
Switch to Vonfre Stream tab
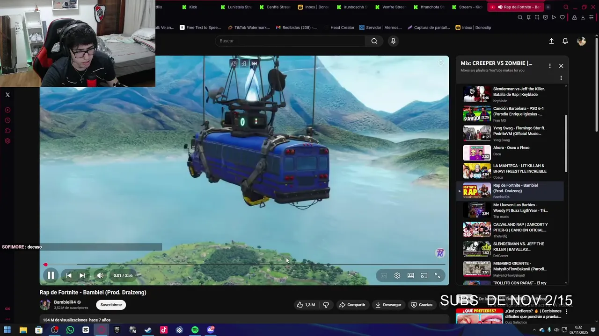[390, 7]
